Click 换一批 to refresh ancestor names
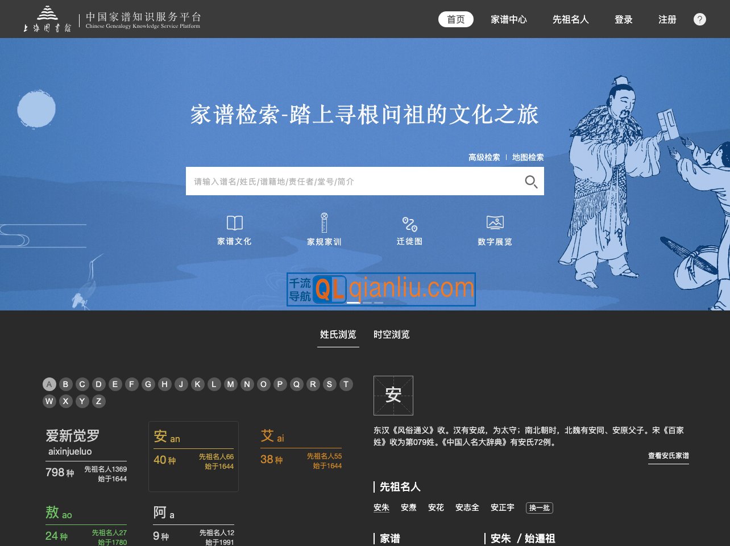Screen dimensions: 730x546 539,507
